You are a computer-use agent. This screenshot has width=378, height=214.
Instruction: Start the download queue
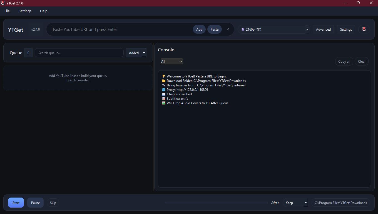[x=16, y=203]
